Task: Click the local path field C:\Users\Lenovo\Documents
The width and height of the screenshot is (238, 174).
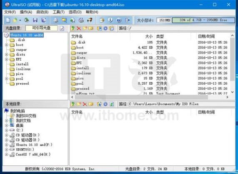Action: point(182,104)
